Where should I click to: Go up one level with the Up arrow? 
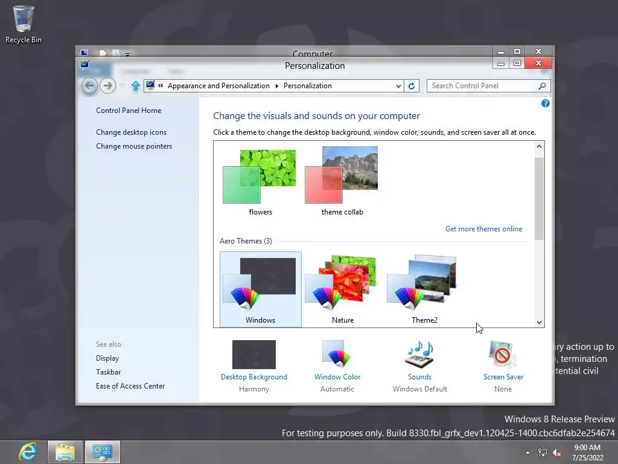(x=136, y=86)
